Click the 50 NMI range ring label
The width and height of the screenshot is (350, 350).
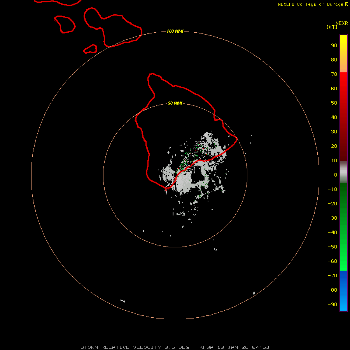pyautogui.click(x=175, y=103)
